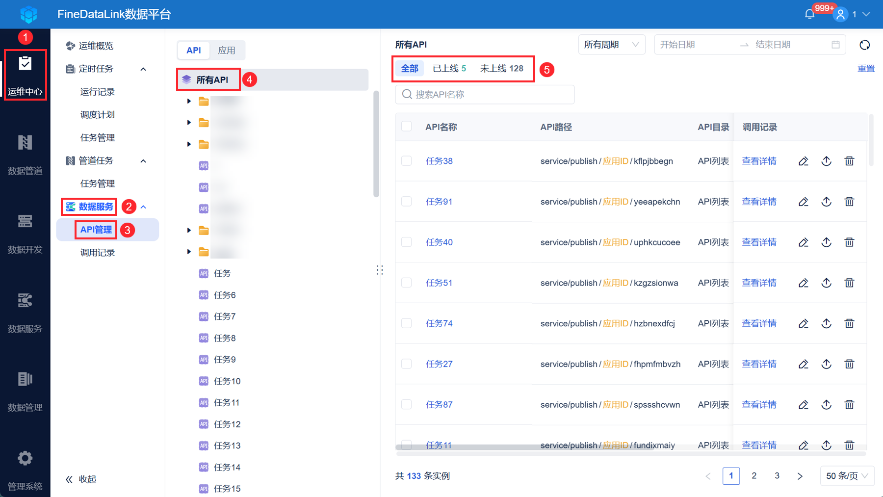Select the 已上线 5 filter tab

(449, 69)
